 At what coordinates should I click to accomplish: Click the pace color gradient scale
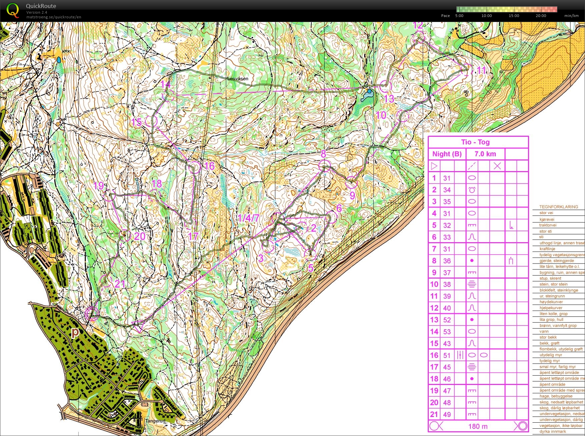click(x=506, y=9)
